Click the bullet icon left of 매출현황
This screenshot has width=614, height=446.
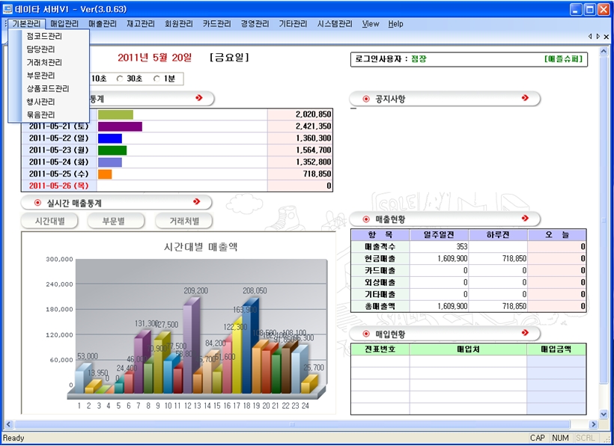(x=365, y=219)
